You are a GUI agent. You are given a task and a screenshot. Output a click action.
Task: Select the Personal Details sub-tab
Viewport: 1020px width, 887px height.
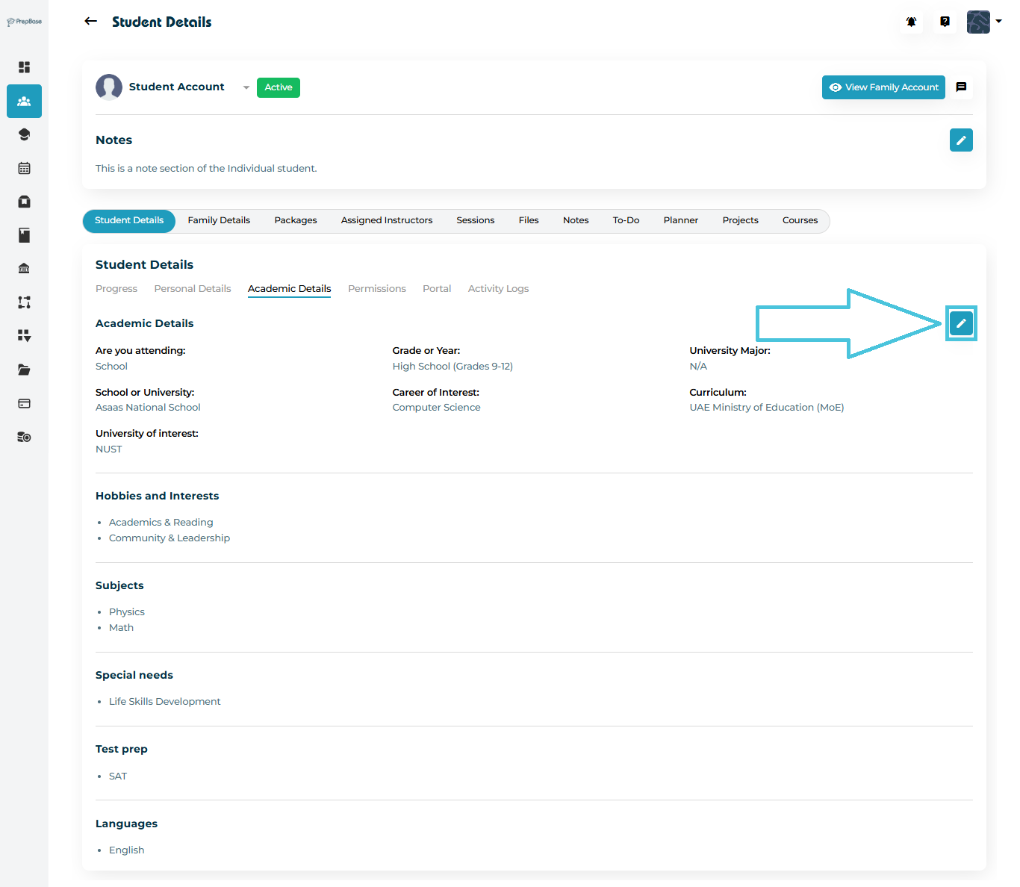193,289
